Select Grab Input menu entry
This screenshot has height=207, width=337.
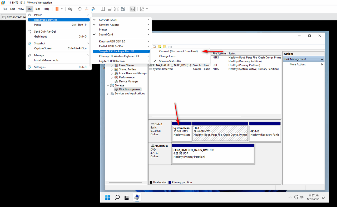(59, 37)
